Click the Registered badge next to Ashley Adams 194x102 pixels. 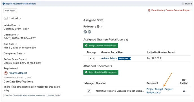pos(124,58)
